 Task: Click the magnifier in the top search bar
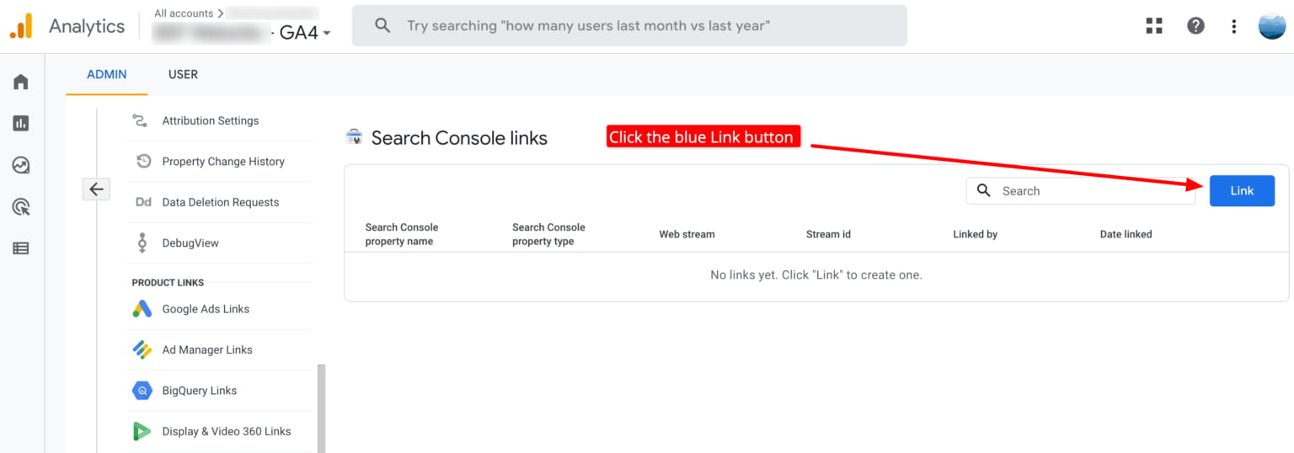(x=382, y=26)
